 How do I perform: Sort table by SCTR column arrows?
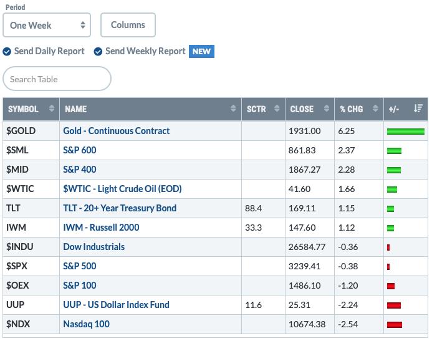tap(277, 108)
